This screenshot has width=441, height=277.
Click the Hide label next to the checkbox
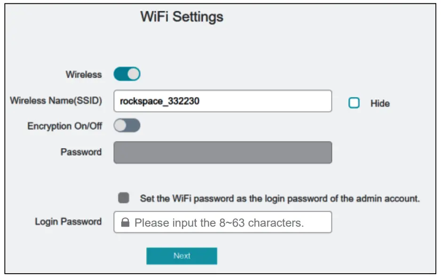(x=380, y=103)
